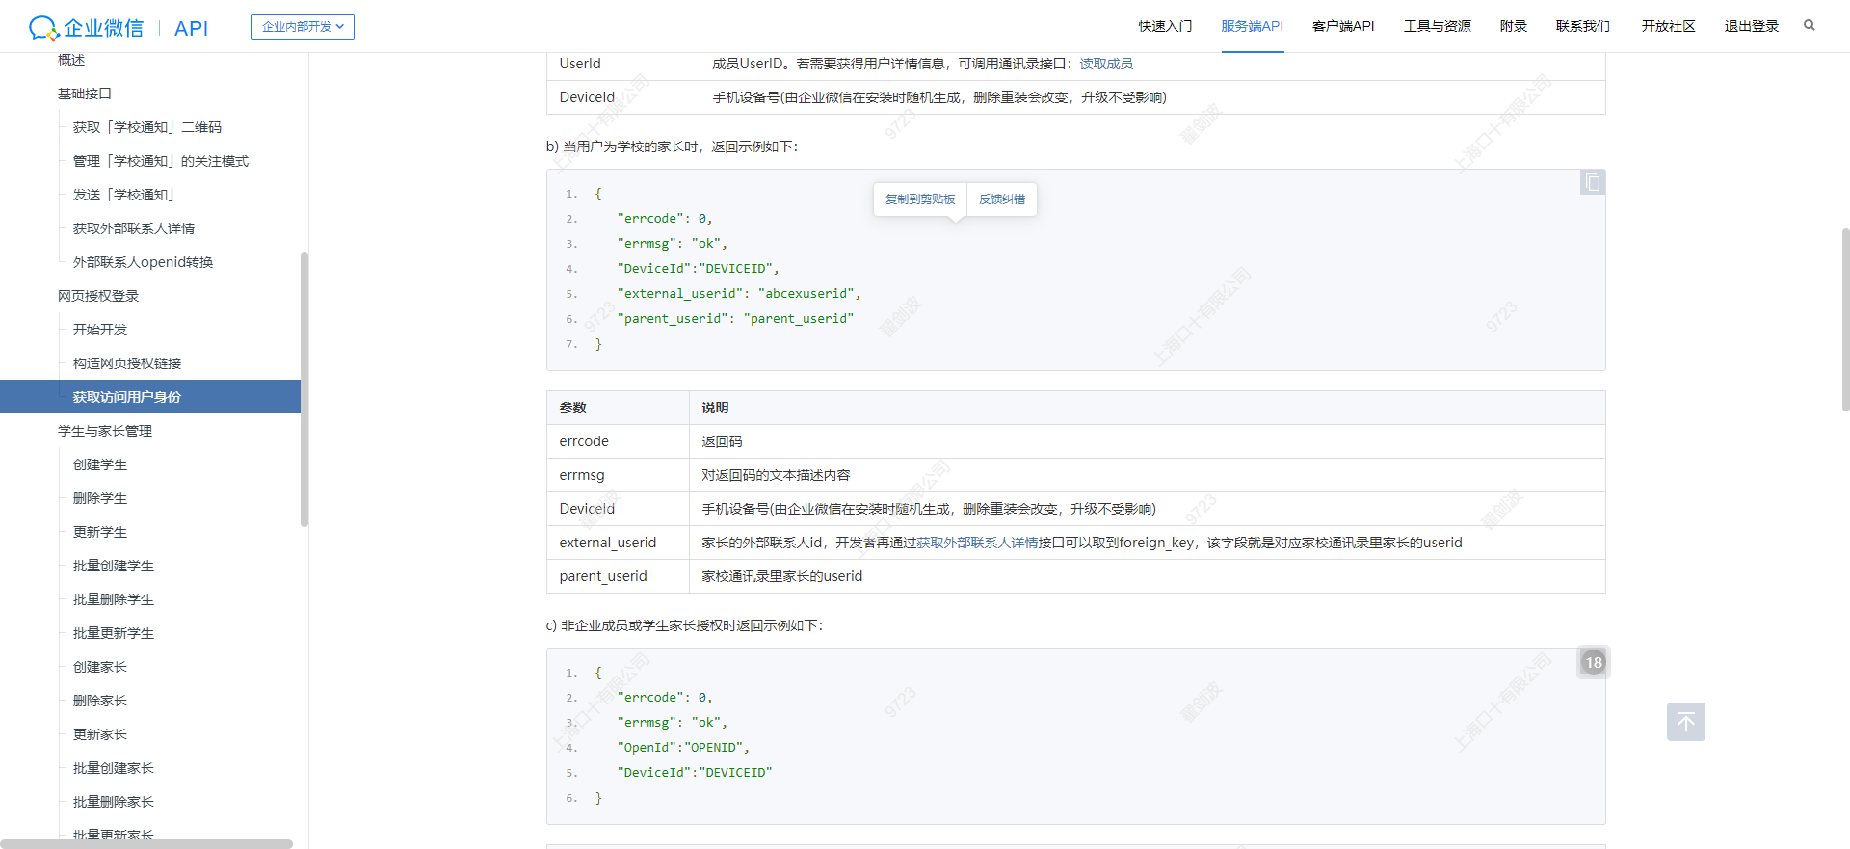
Task: Open 构造网页授权链接
Action: pos(127,363)
